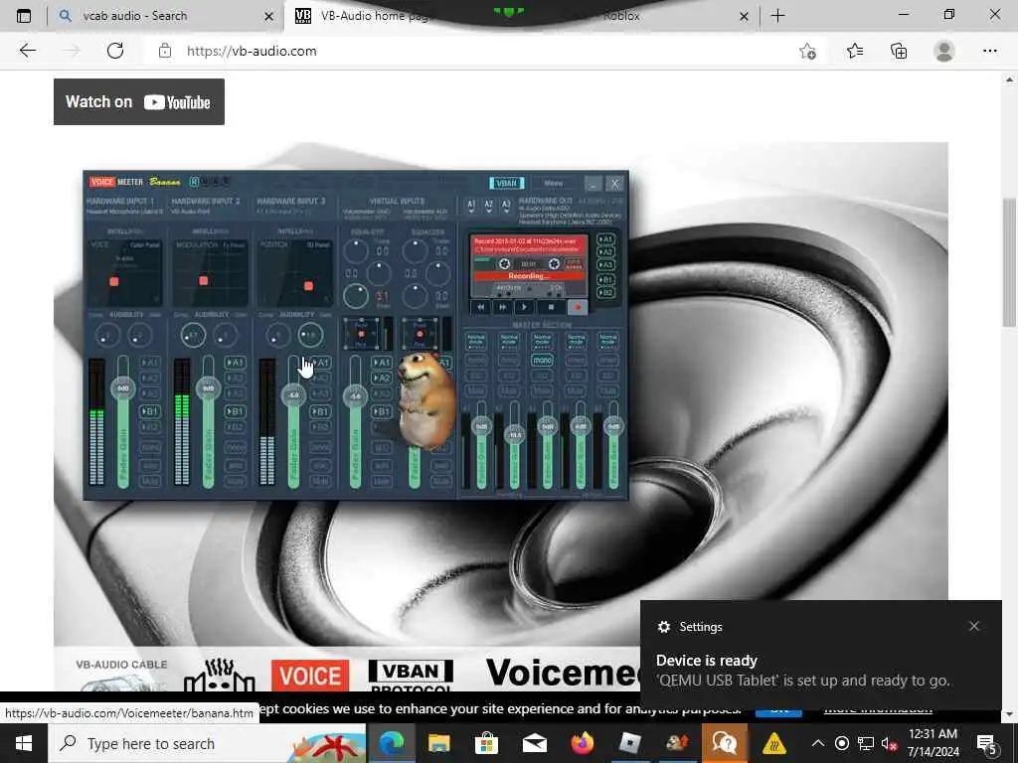Close the vcab audio Search tab
The width and height of the screenshot is (1018, 763).
click(x=268, y=16)
